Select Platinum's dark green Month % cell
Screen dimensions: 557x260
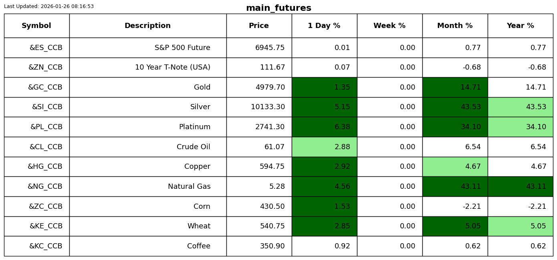(x=455, y=127)
